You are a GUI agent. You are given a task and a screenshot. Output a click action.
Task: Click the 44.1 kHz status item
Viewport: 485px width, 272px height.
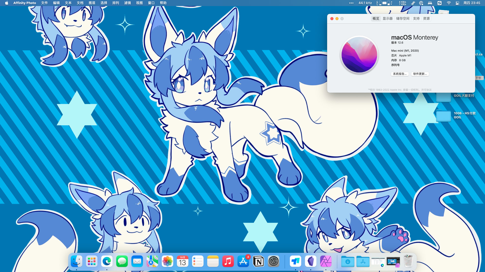click(365, 3)
